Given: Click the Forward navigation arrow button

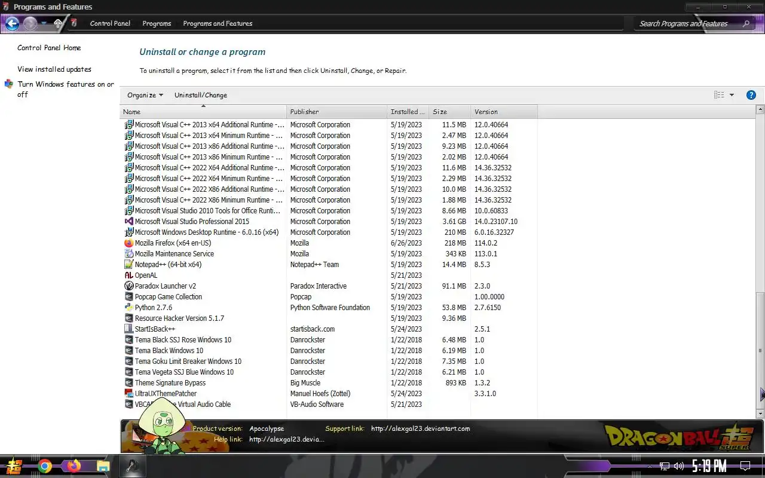Looking at the screenshot, I should (30, 24).
